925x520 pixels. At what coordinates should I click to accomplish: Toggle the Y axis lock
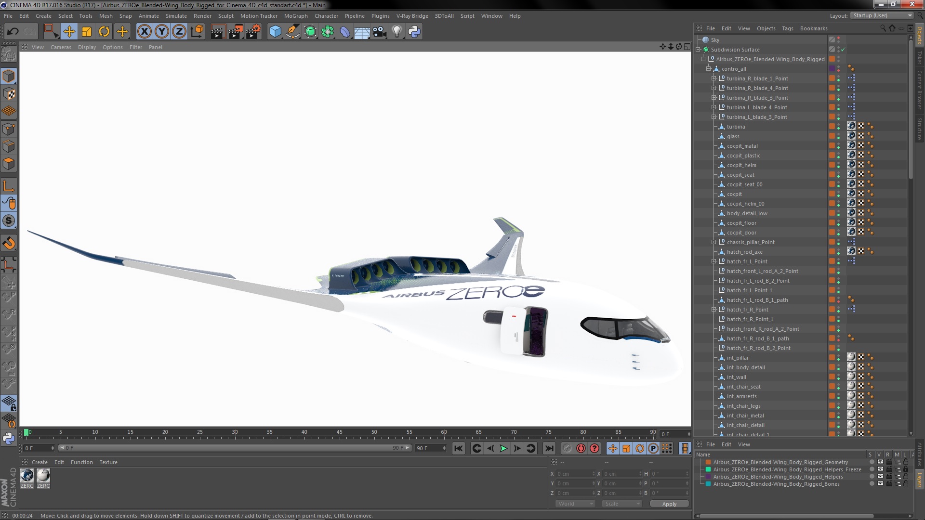162,32
